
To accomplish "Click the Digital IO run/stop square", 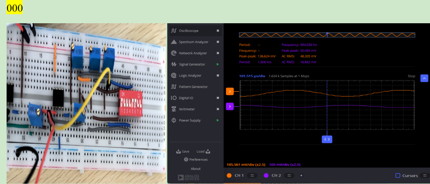I will coord(218,98).
